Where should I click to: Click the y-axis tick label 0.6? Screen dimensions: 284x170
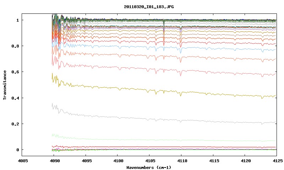(x=15, y=72)
